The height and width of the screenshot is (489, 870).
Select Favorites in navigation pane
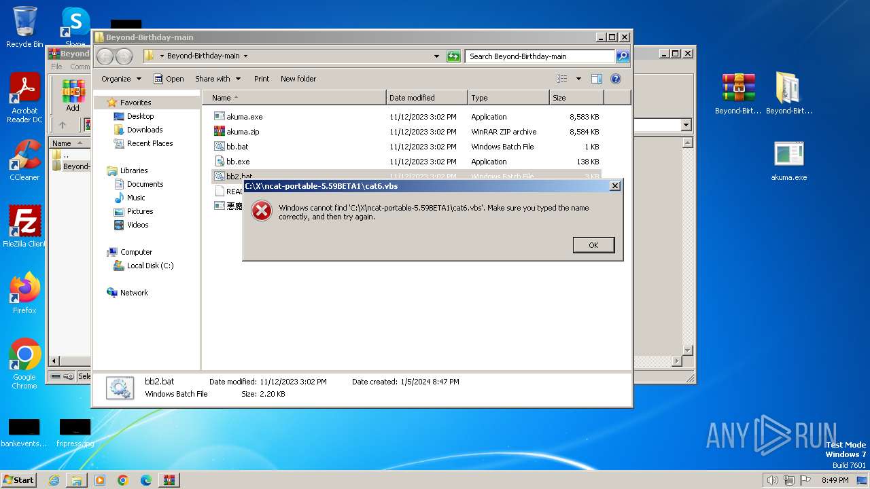[x=135, y=103]
